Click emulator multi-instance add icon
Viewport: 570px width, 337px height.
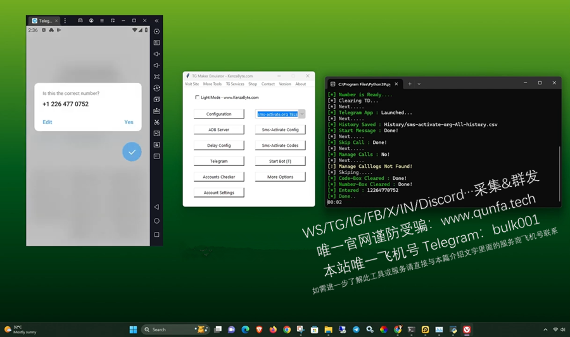[x=156, y=99]
